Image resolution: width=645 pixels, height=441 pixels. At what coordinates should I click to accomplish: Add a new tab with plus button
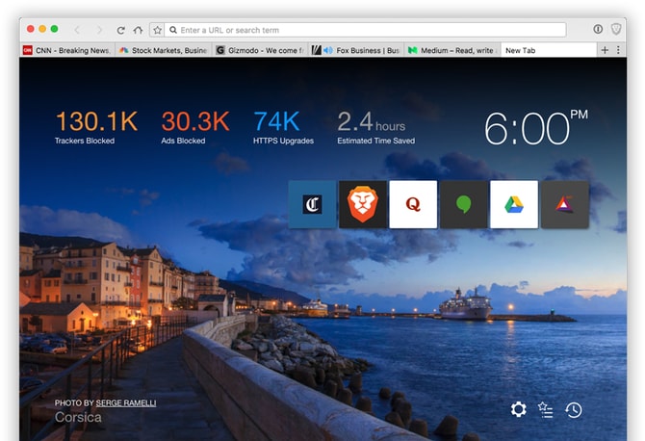click(605, 50)
